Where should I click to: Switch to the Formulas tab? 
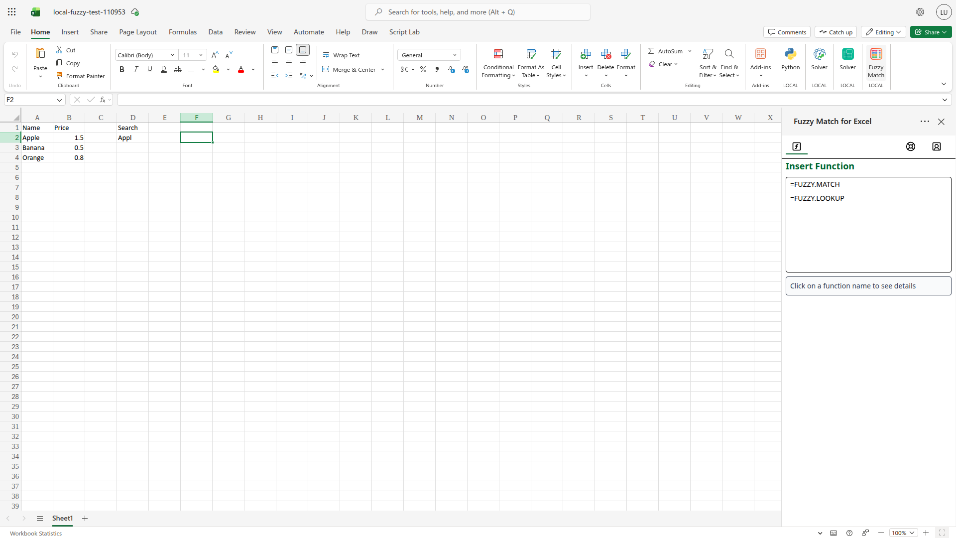click(x=182, y=32)
